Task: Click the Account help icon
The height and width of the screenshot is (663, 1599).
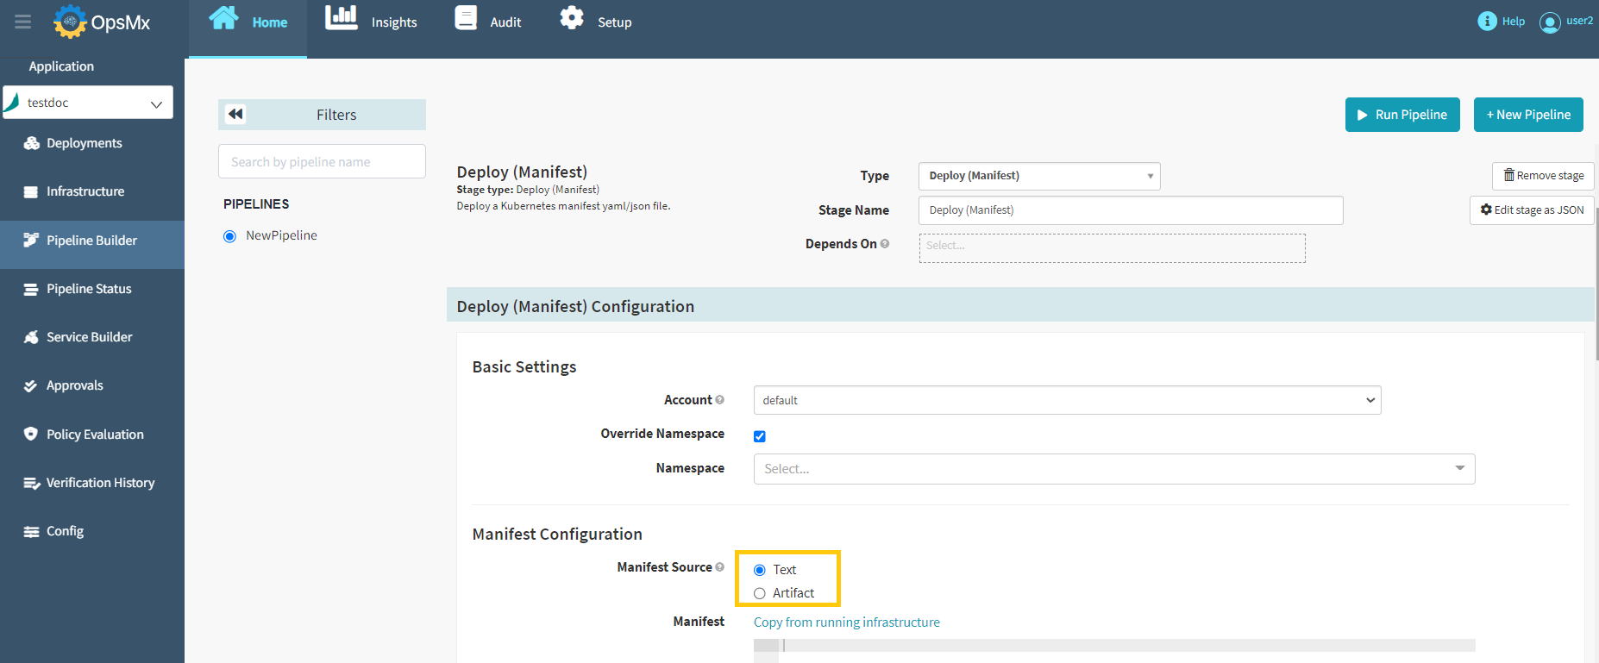Action: [720, 400]
